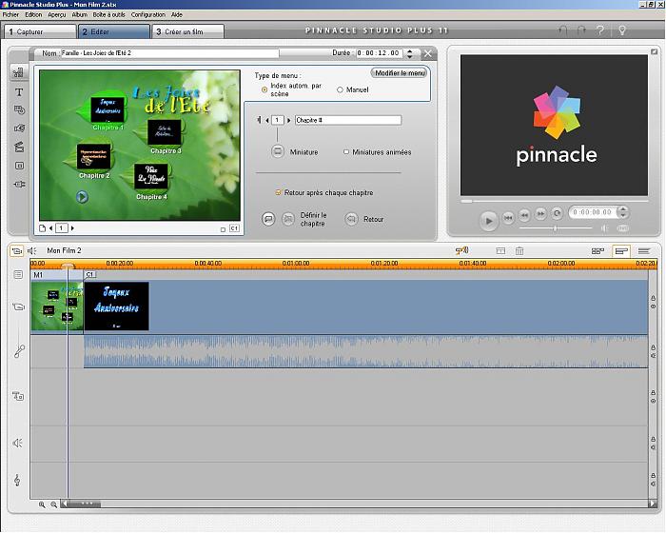Click fast forward in player
This screenshot has width=666, height=533.
click(540, 213)
